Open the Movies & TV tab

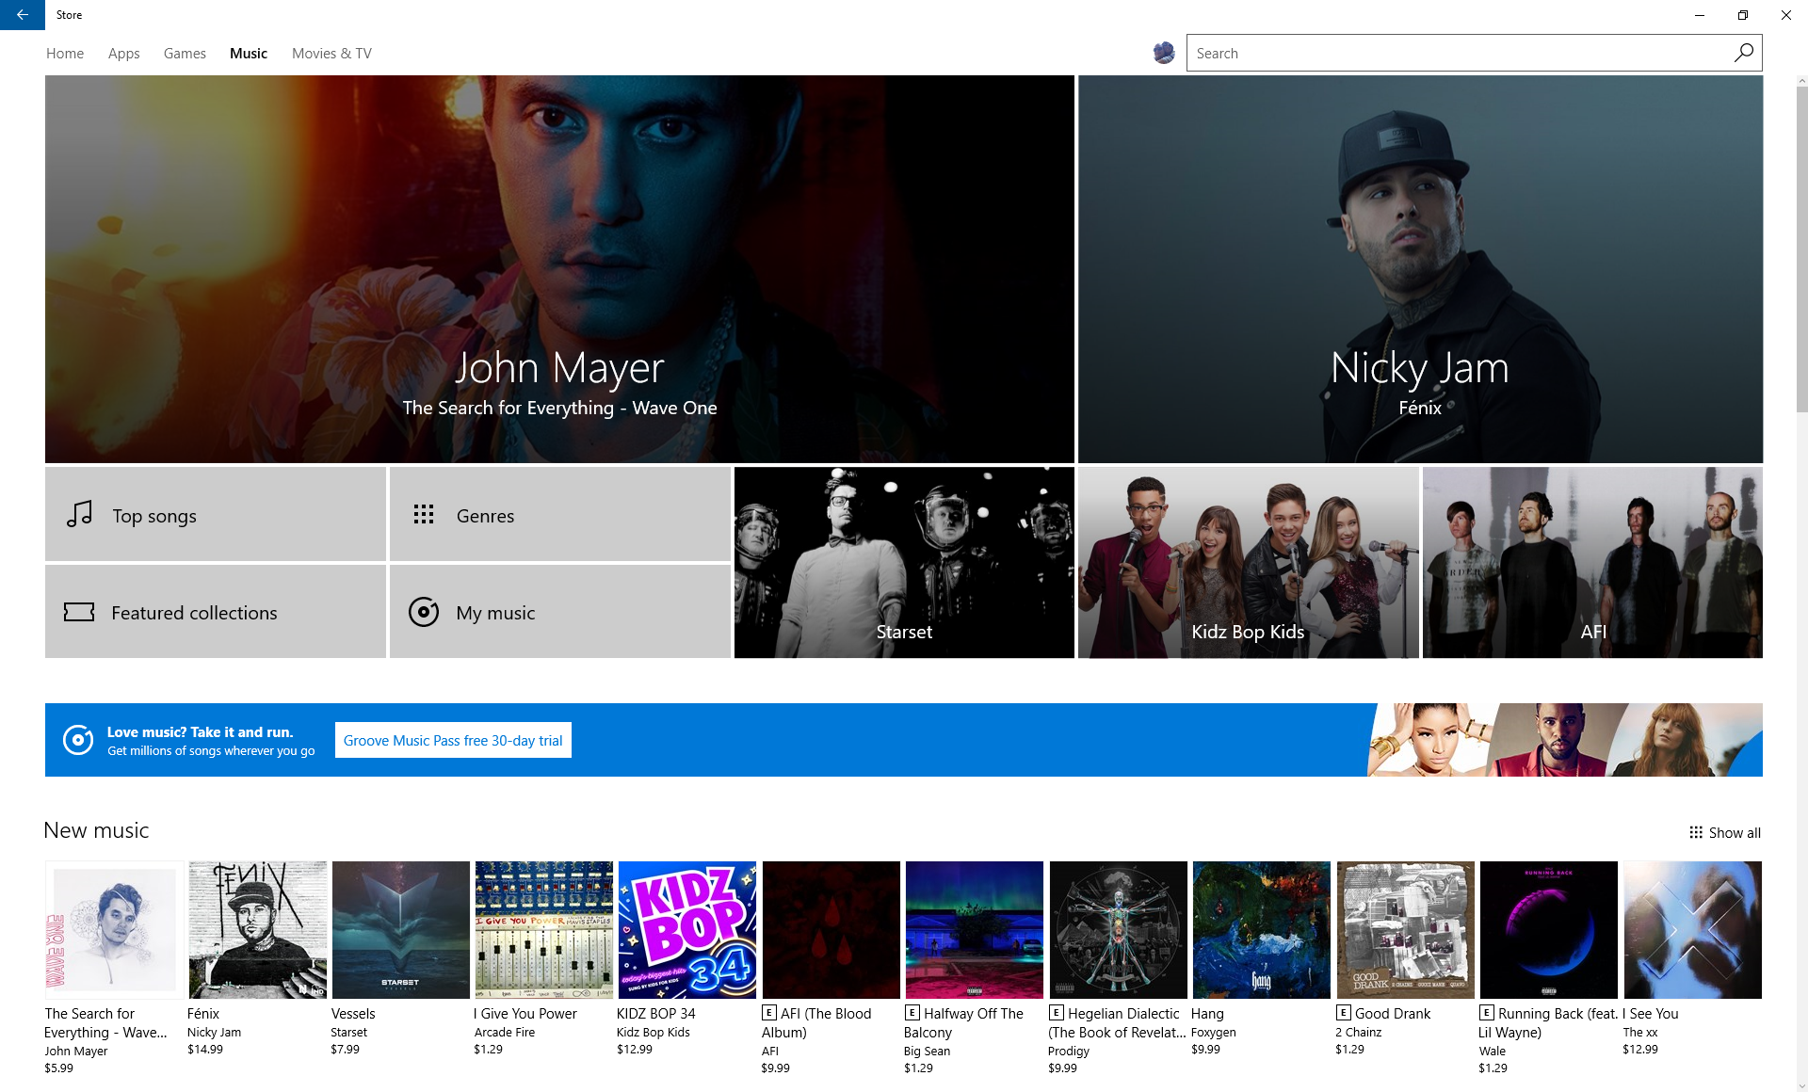(x=331, y=54)
